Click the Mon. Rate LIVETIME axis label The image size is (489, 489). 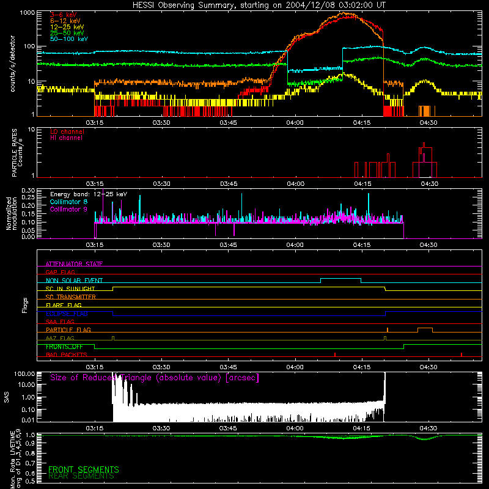pyautogui.click(x=16, y=459)
